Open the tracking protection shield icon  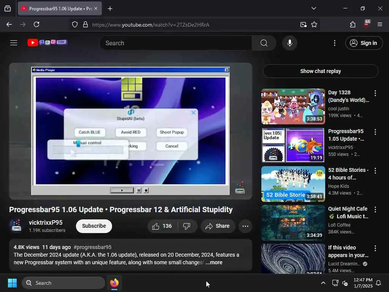[75, 25]
